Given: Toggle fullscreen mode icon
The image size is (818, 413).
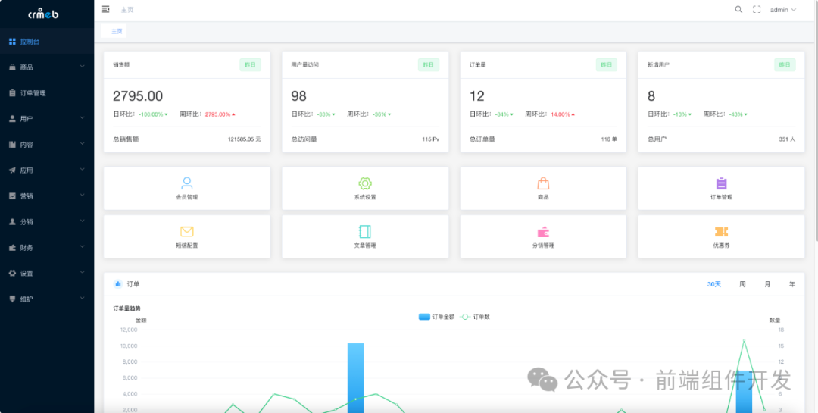Looking at the screenshot, I should point(757,9).
